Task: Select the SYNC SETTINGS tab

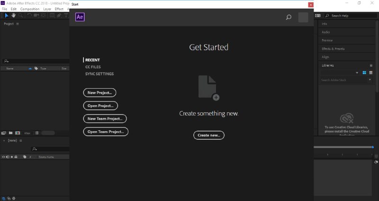Action: pos(99,74)
